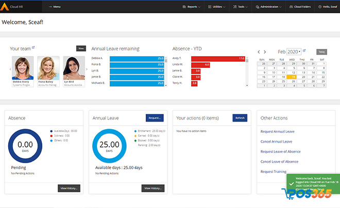
Task: Click the Annual Leave Request button
Action: (155, 118)
